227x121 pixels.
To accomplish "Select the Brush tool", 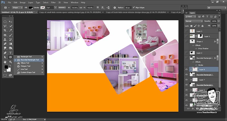I will 10,35.
